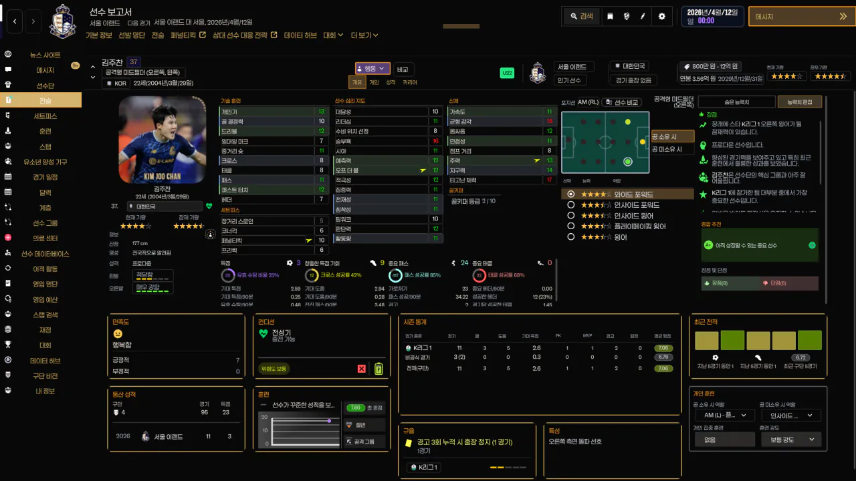Go to next player with down chevron

point(93,77)
